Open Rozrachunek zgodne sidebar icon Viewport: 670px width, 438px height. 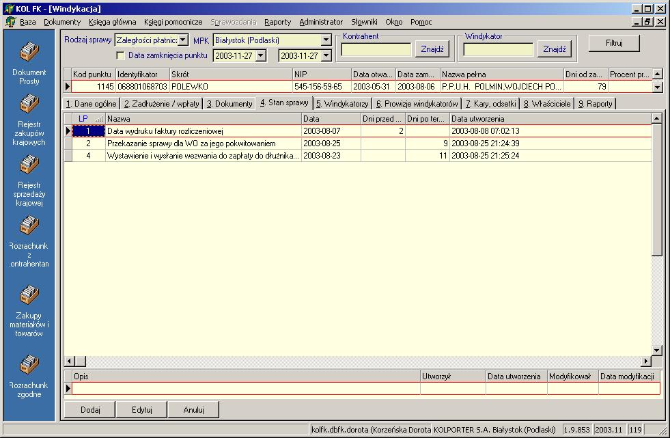29,364
